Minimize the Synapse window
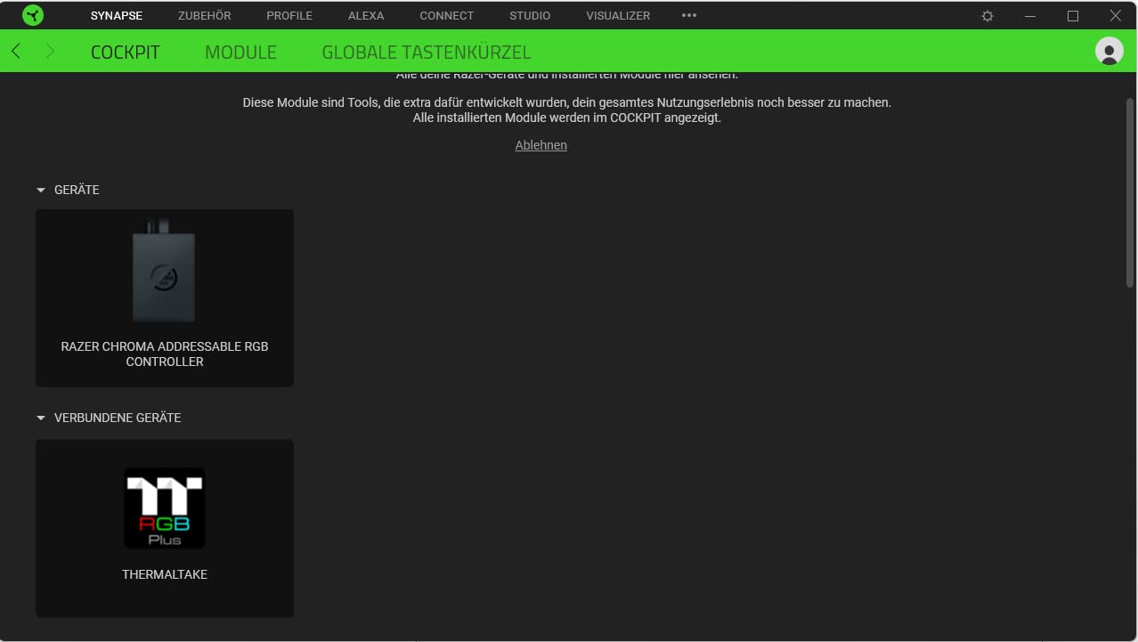The height and width of the screenshot is (642, 1138). pyautogui.click(x=1030, y=16)
